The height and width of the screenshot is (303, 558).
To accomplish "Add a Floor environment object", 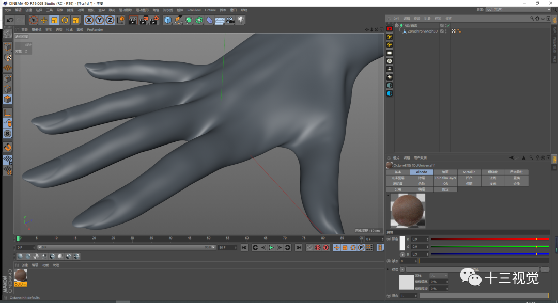I will pyautogui.click(x=220, y=20).
